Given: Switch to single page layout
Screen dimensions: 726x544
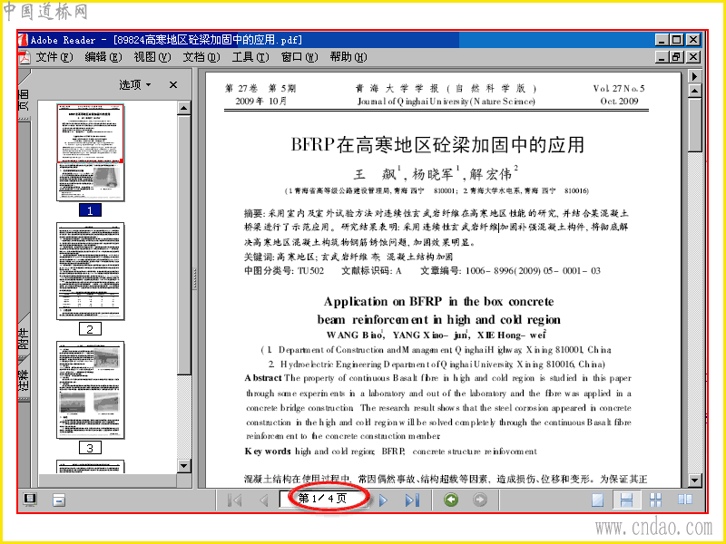Looking at the screenshot, I should [x=598, y=500].
